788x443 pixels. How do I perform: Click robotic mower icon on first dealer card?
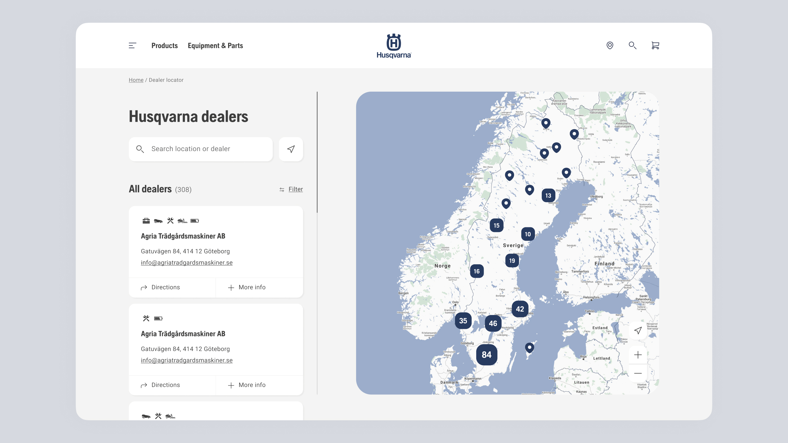[158, 221]
